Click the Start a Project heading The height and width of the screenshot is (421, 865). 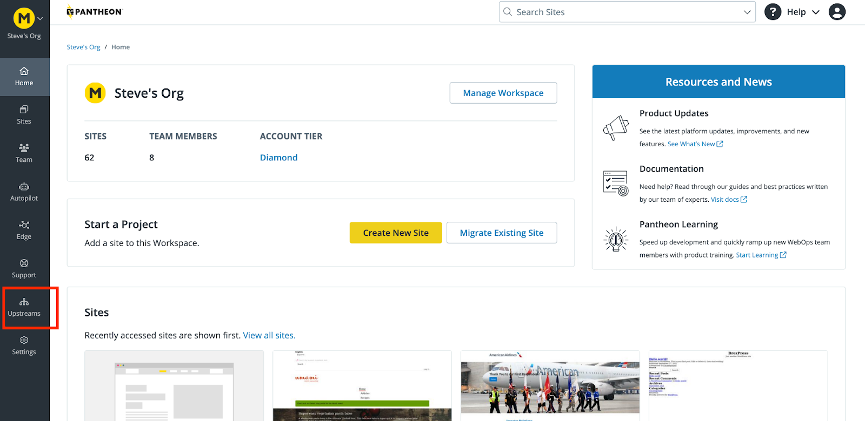(x=121, y=225)
